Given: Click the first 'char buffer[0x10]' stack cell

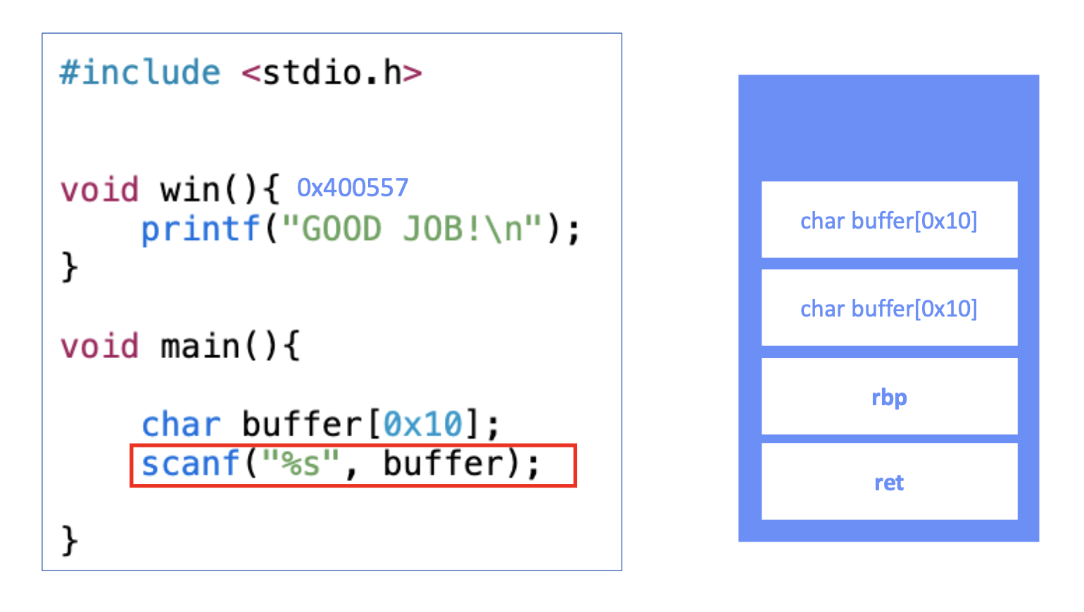Looking at the screenshot, I should 889,220.
